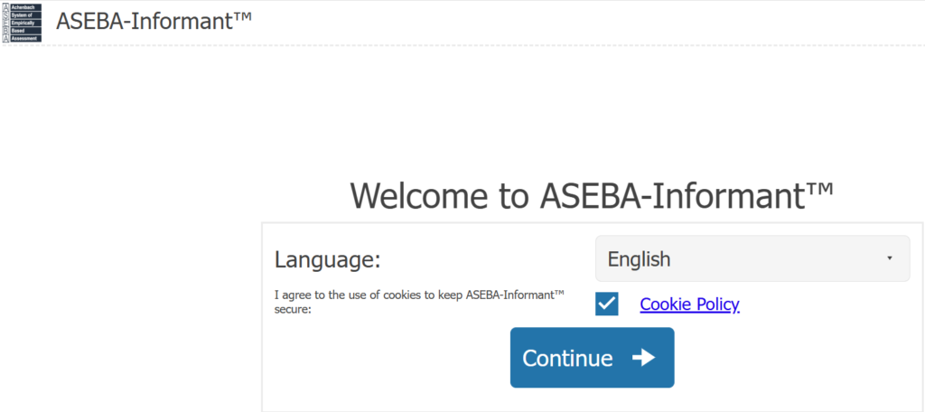Click the ASEBA logo in the header
The height and width of the screenshot is (412, 925).
22,23
